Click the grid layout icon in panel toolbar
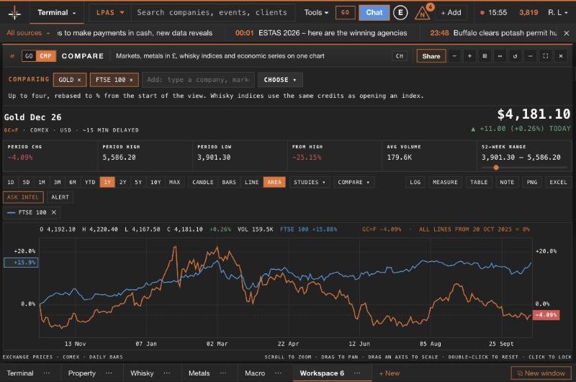The image size is (576, 382). click(x=485, y=56)
